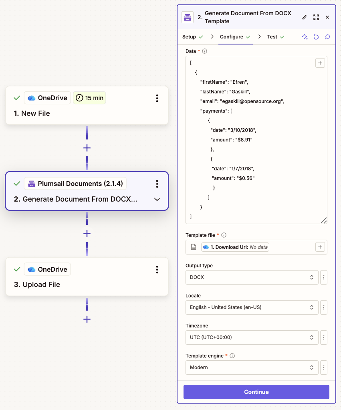Click Plumsail Documents icon in step 2 card
Image resolution: width=341 pixels, height=410 pixels.
32,184
